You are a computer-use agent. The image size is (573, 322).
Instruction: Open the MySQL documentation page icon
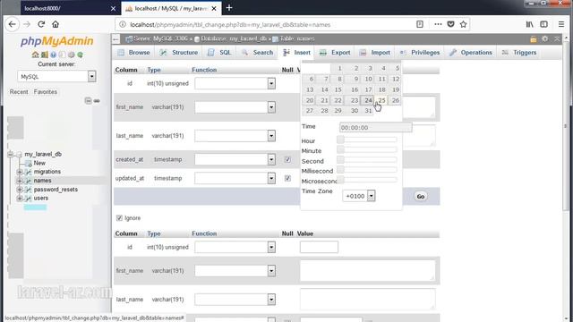click(x=62, y=55)
